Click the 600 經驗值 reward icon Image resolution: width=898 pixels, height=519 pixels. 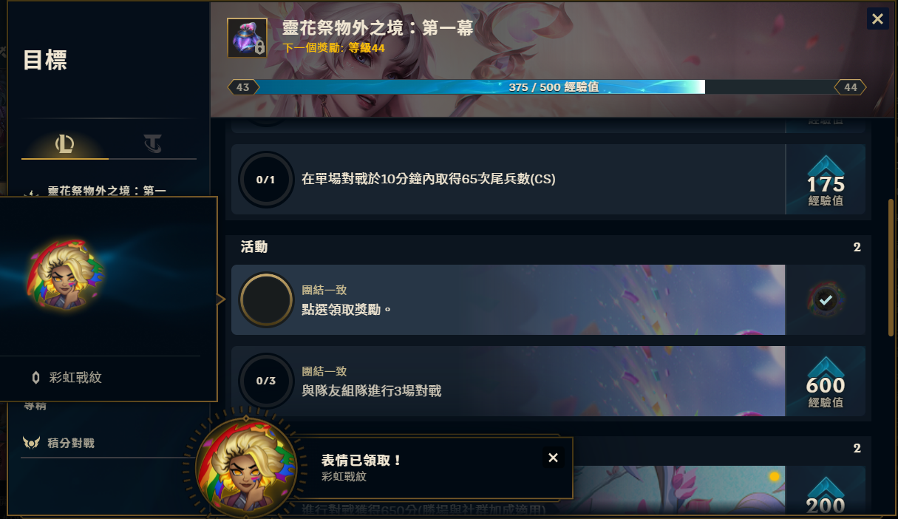click(826, 382)
